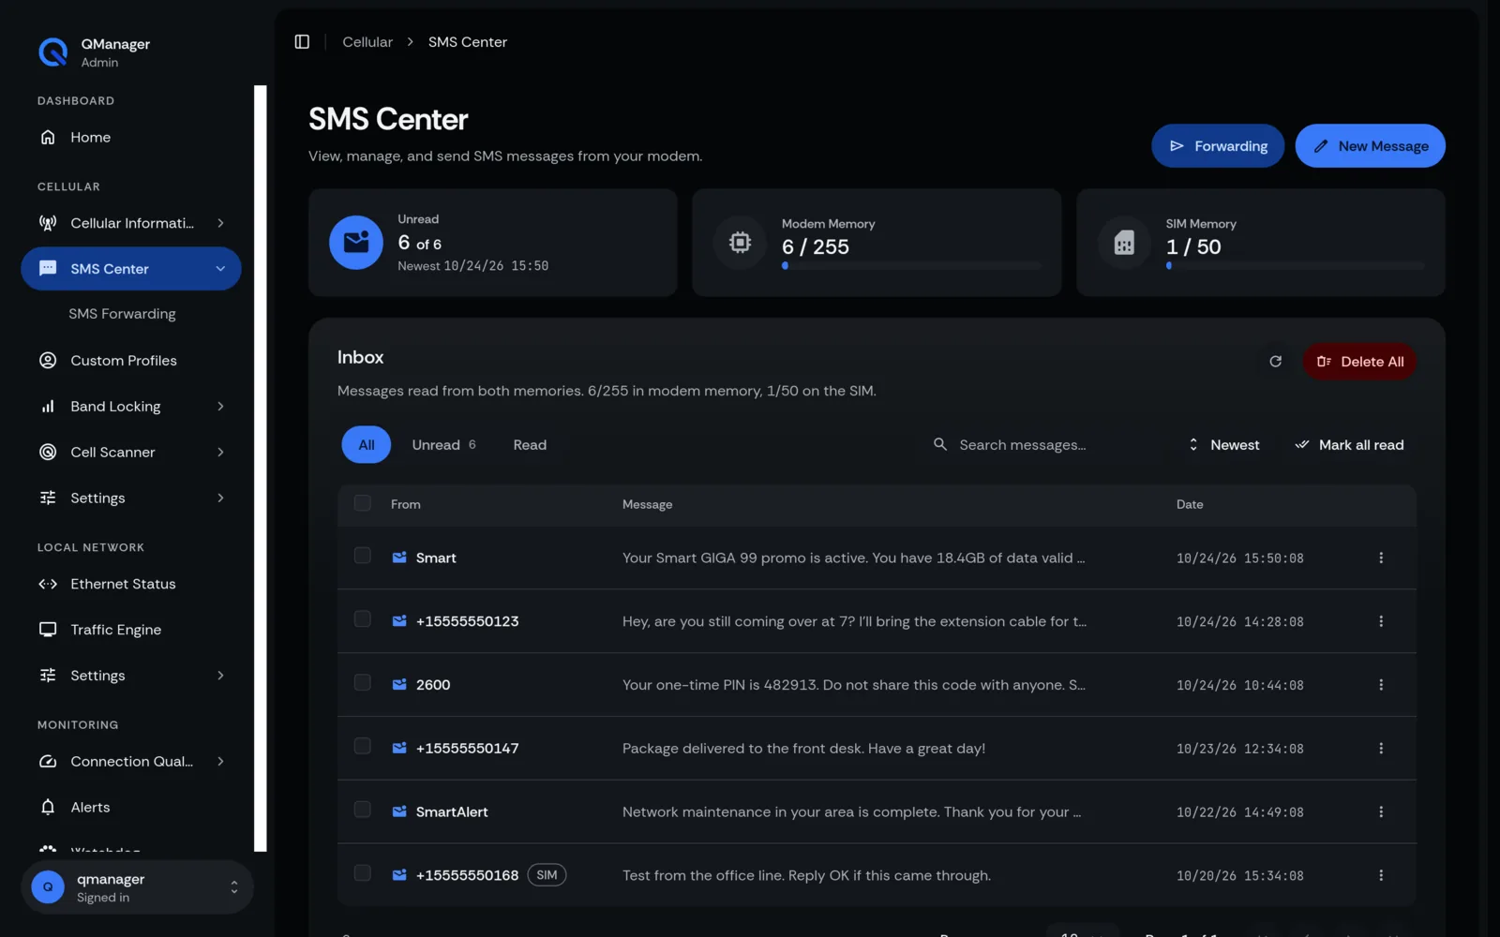
Task: Switch to the Read tab
Action: pyautogui.click(x=530, y=445)
